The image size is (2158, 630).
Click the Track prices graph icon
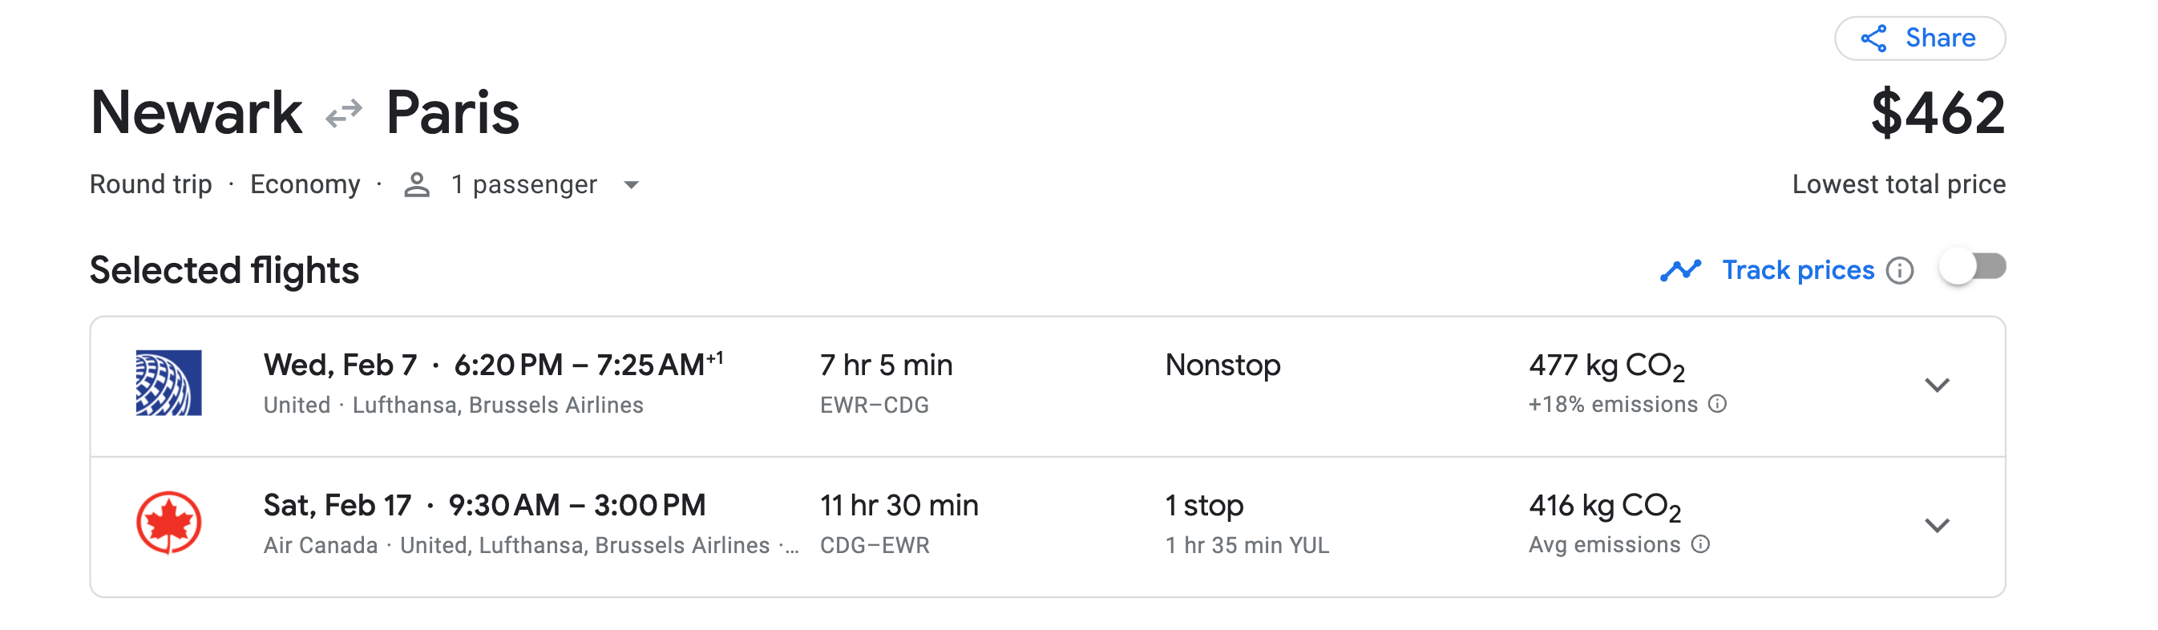click(x=1679, y=270)
